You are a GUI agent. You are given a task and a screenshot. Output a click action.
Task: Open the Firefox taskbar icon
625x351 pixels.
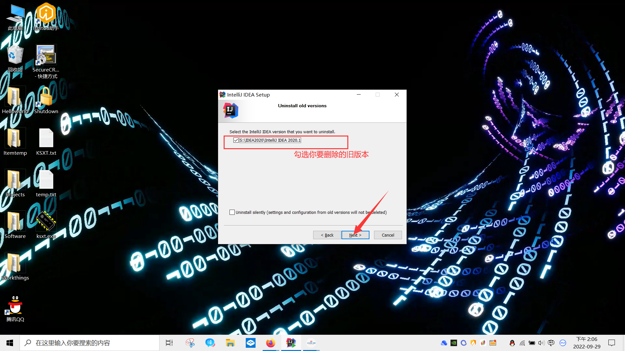pyautogui.click(x=271, y=343)
